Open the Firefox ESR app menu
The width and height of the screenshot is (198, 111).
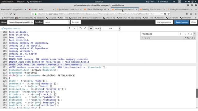34,2
